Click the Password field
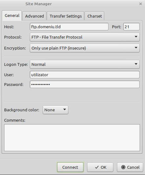Screen dimensions: 145x175 [85, 84]
